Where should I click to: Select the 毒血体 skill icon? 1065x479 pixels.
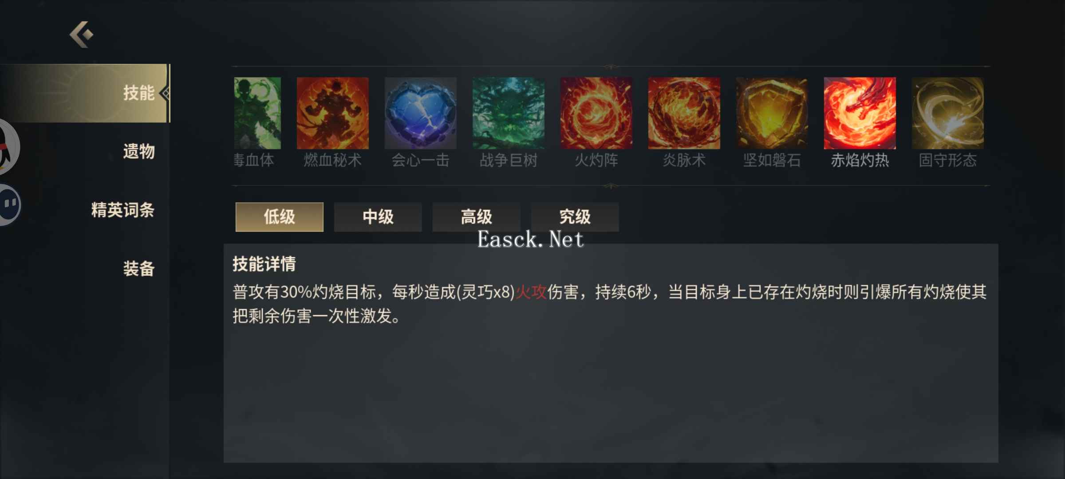[x=257, y=113]
